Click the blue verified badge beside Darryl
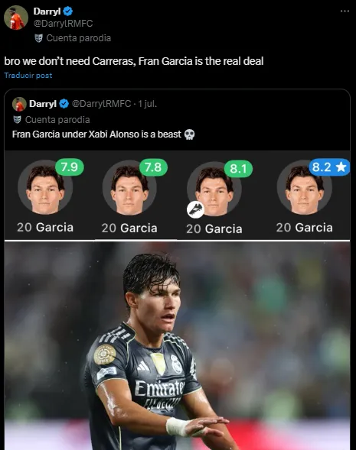The width and height of the screenshot is (356, 450). coord(68,11)
